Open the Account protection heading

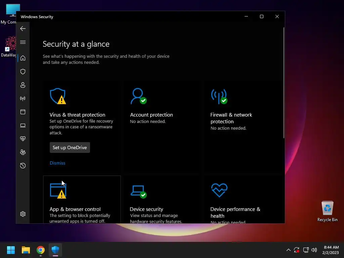pos(152,115)
